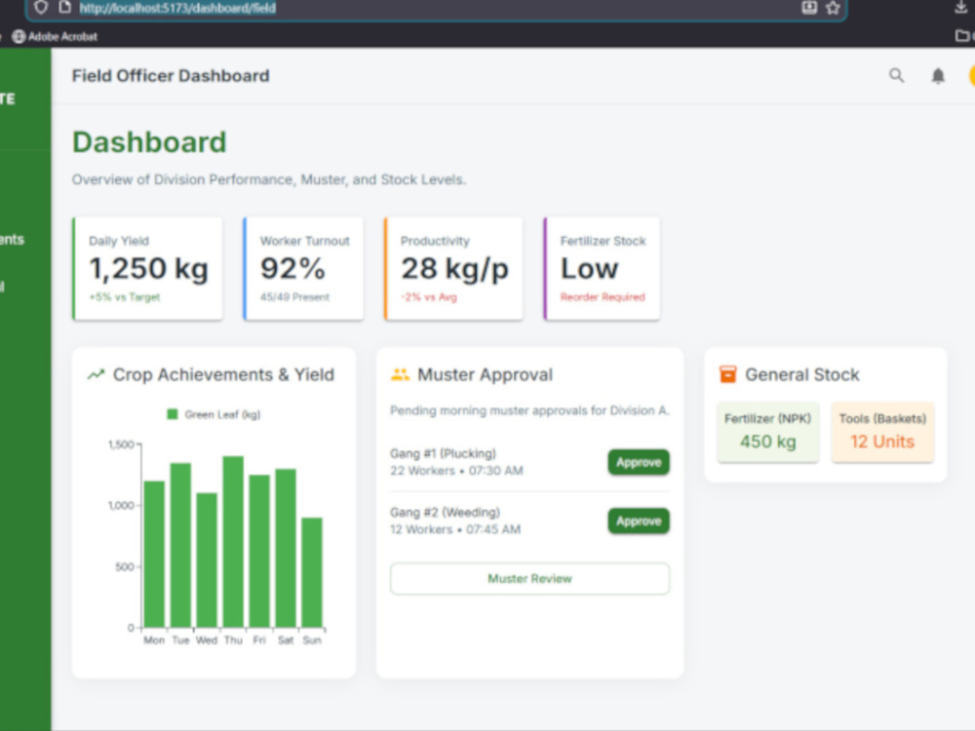The image size is (975, 731).
Task: Toggle the Green Leaf (kg) legend swatch
Action: click(173, 414)
